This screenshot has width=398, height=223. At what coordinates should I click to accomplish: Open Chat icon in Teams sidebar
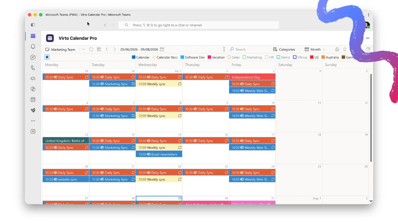33,57
